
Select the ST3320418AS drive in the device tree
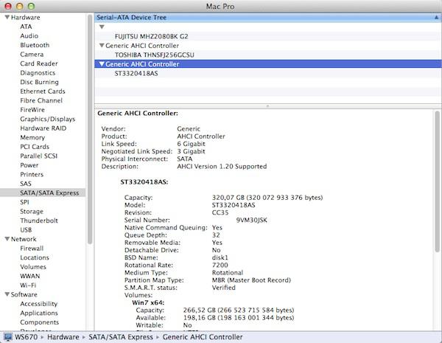pyautogui.click(x=138, y=74)
